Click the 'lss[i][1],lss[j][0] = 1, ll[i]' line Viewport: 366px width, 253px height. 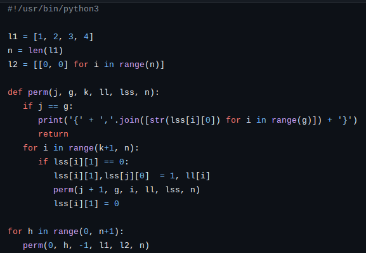(x=132, y=176)
